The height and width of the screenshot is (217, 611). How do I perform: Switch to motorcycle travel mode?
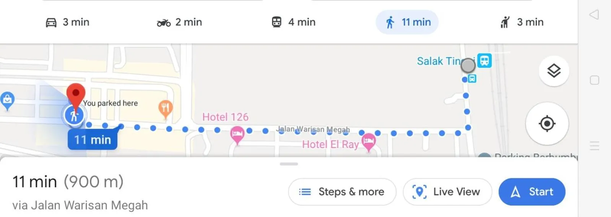(179, 22)
